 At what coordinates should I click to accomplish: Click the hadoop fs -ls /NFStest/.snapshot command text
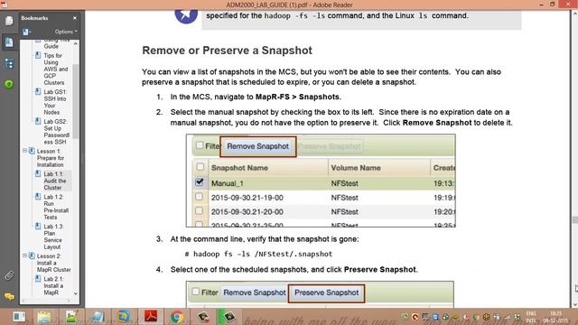click(258, 254)
